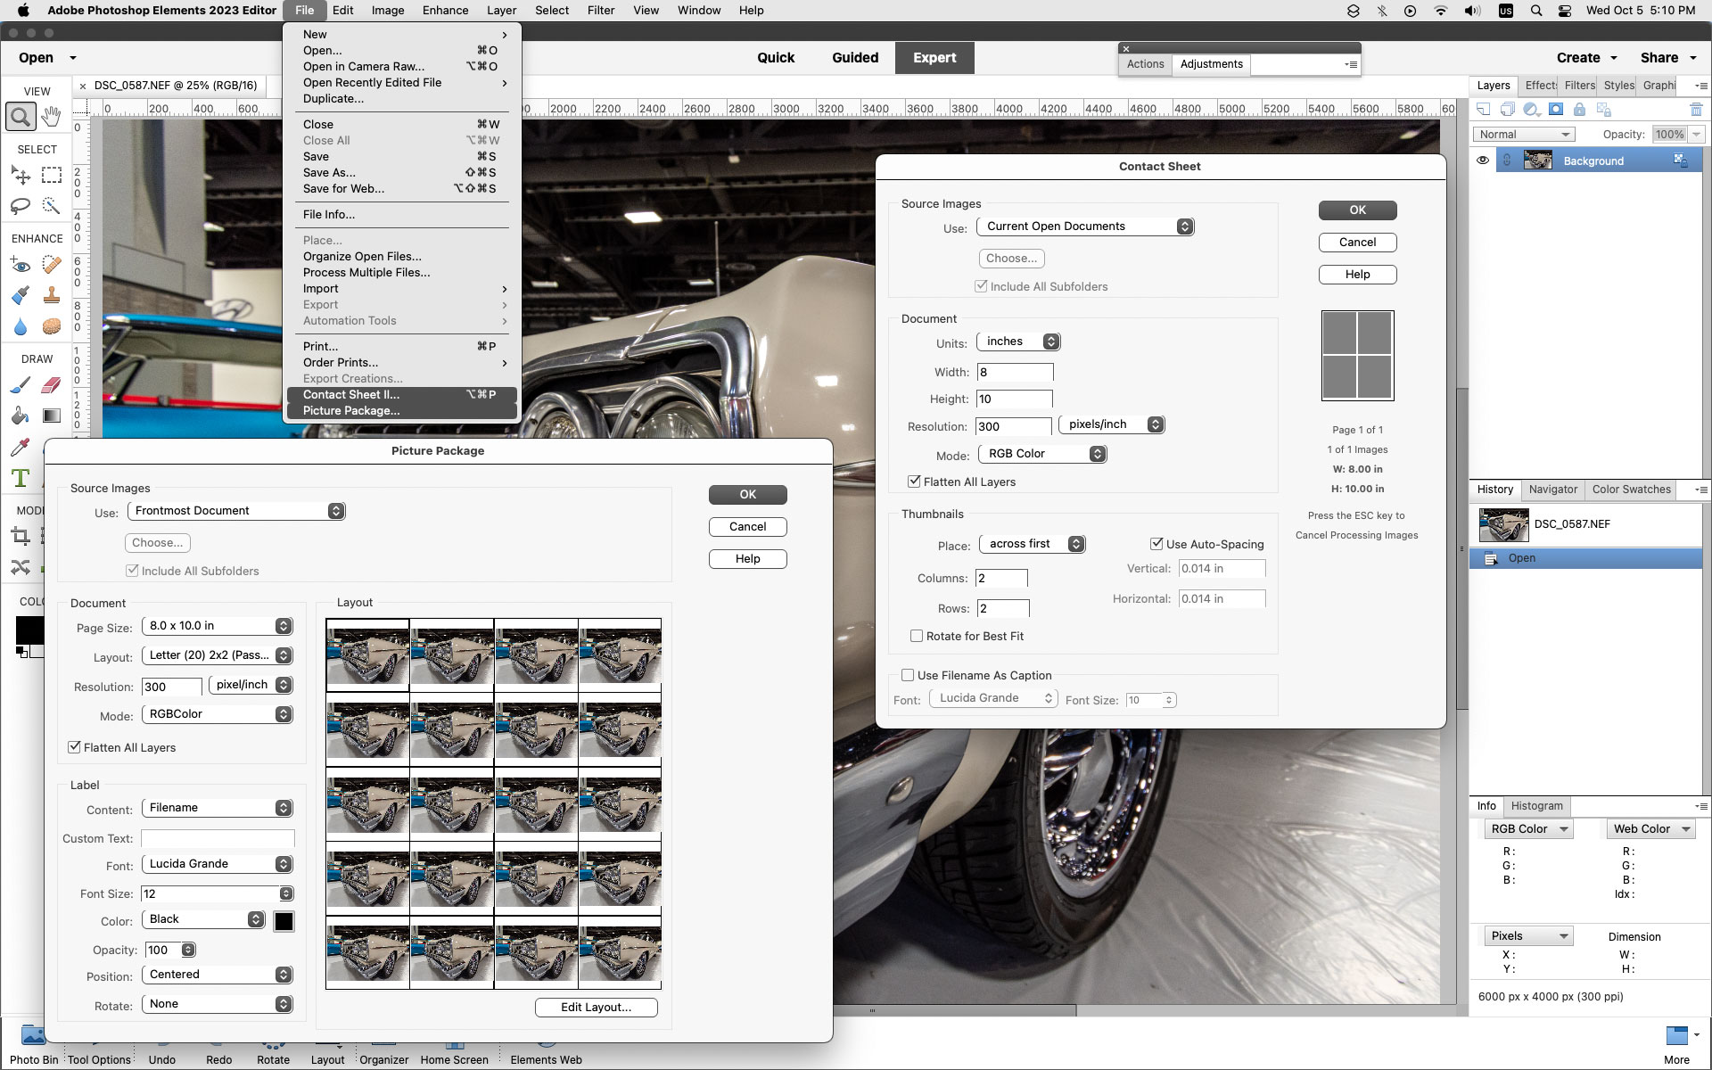Screen dimensions: 1712x1070
Task: Expand Content label dropdown in Picture Package
Action: (x=283, y=808)
